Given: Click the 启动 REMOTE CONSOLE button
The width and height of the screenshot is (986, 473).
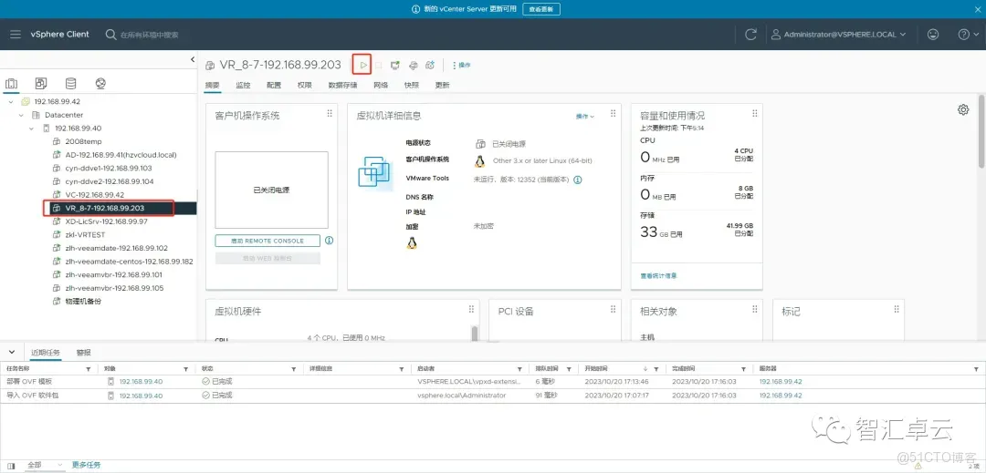Looking at the screenshot, I should click(267, 241).
